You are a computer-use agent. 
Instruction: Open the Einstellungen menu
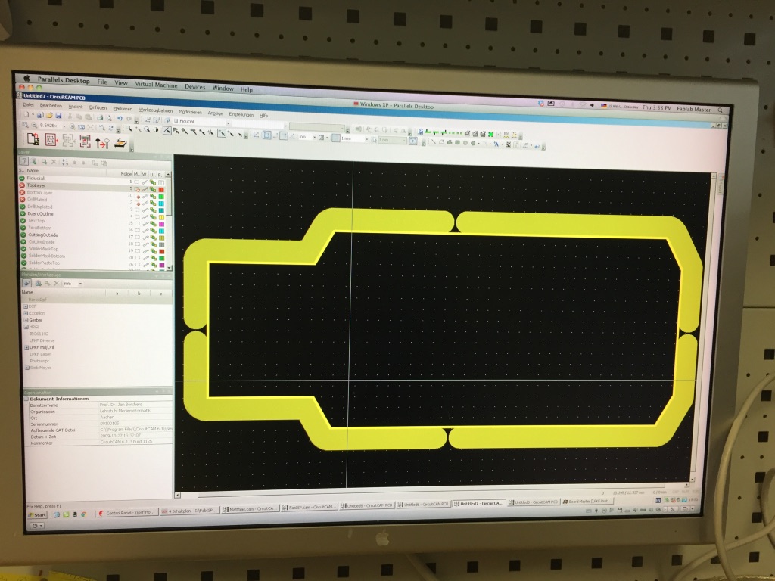(241, 114)
